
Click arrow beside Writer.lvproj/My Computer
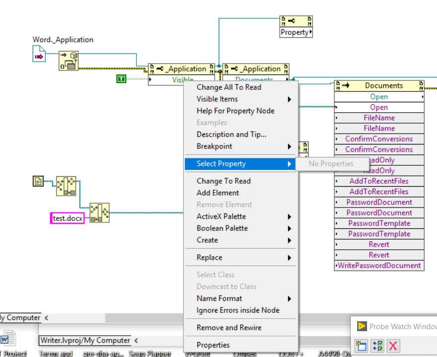(x=136, y=341)
